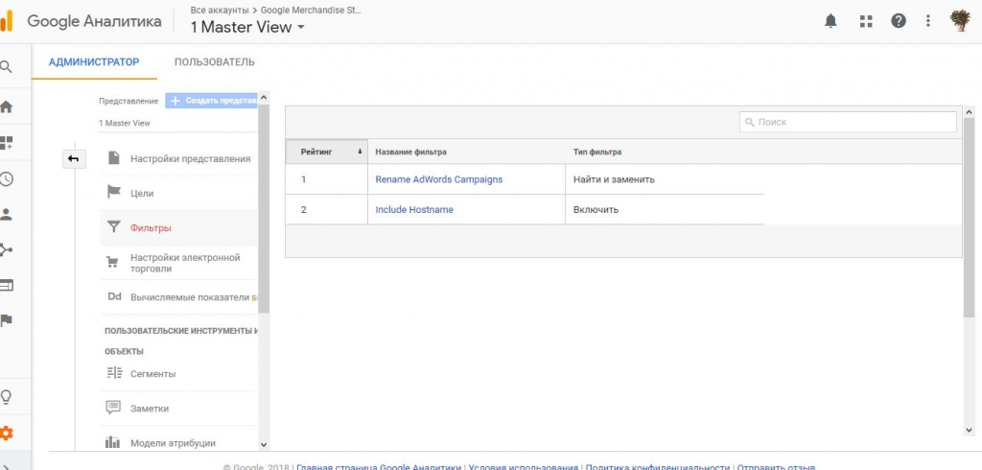The height and width of the screenshot is (470, 982).
Task: Click the shopping cart icon for ecommerce settings
Action: pyautogui.click(x=113, y=262)
